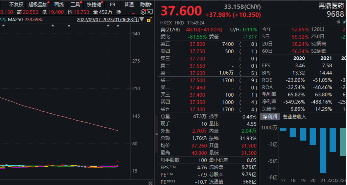Switch to 普通 chart mode
Image resolution: width=347 pixels, height=185 pixels.
(129, 4)
